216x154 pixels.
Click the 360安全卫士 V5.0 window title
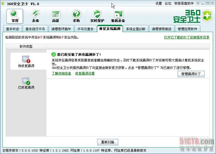pos(23,4)
